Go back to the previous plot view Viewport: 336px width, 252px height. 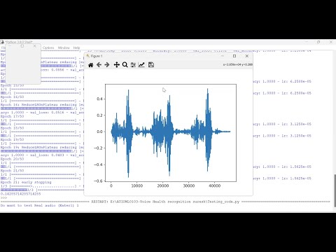pos(99,65)
